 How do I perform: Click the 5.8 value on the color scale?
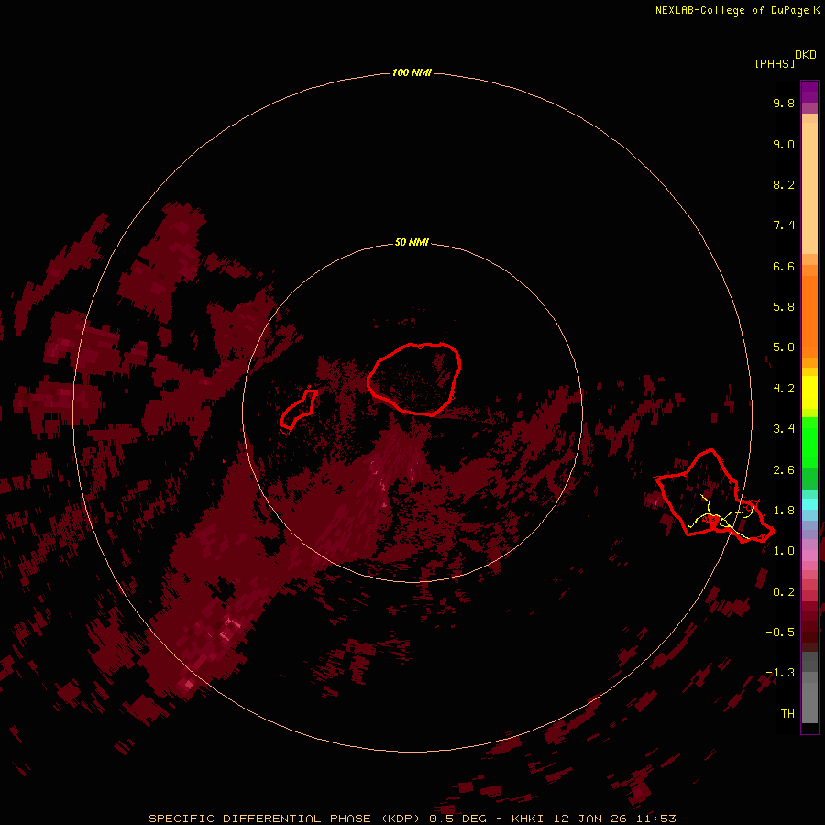click(x=784, y=307)
